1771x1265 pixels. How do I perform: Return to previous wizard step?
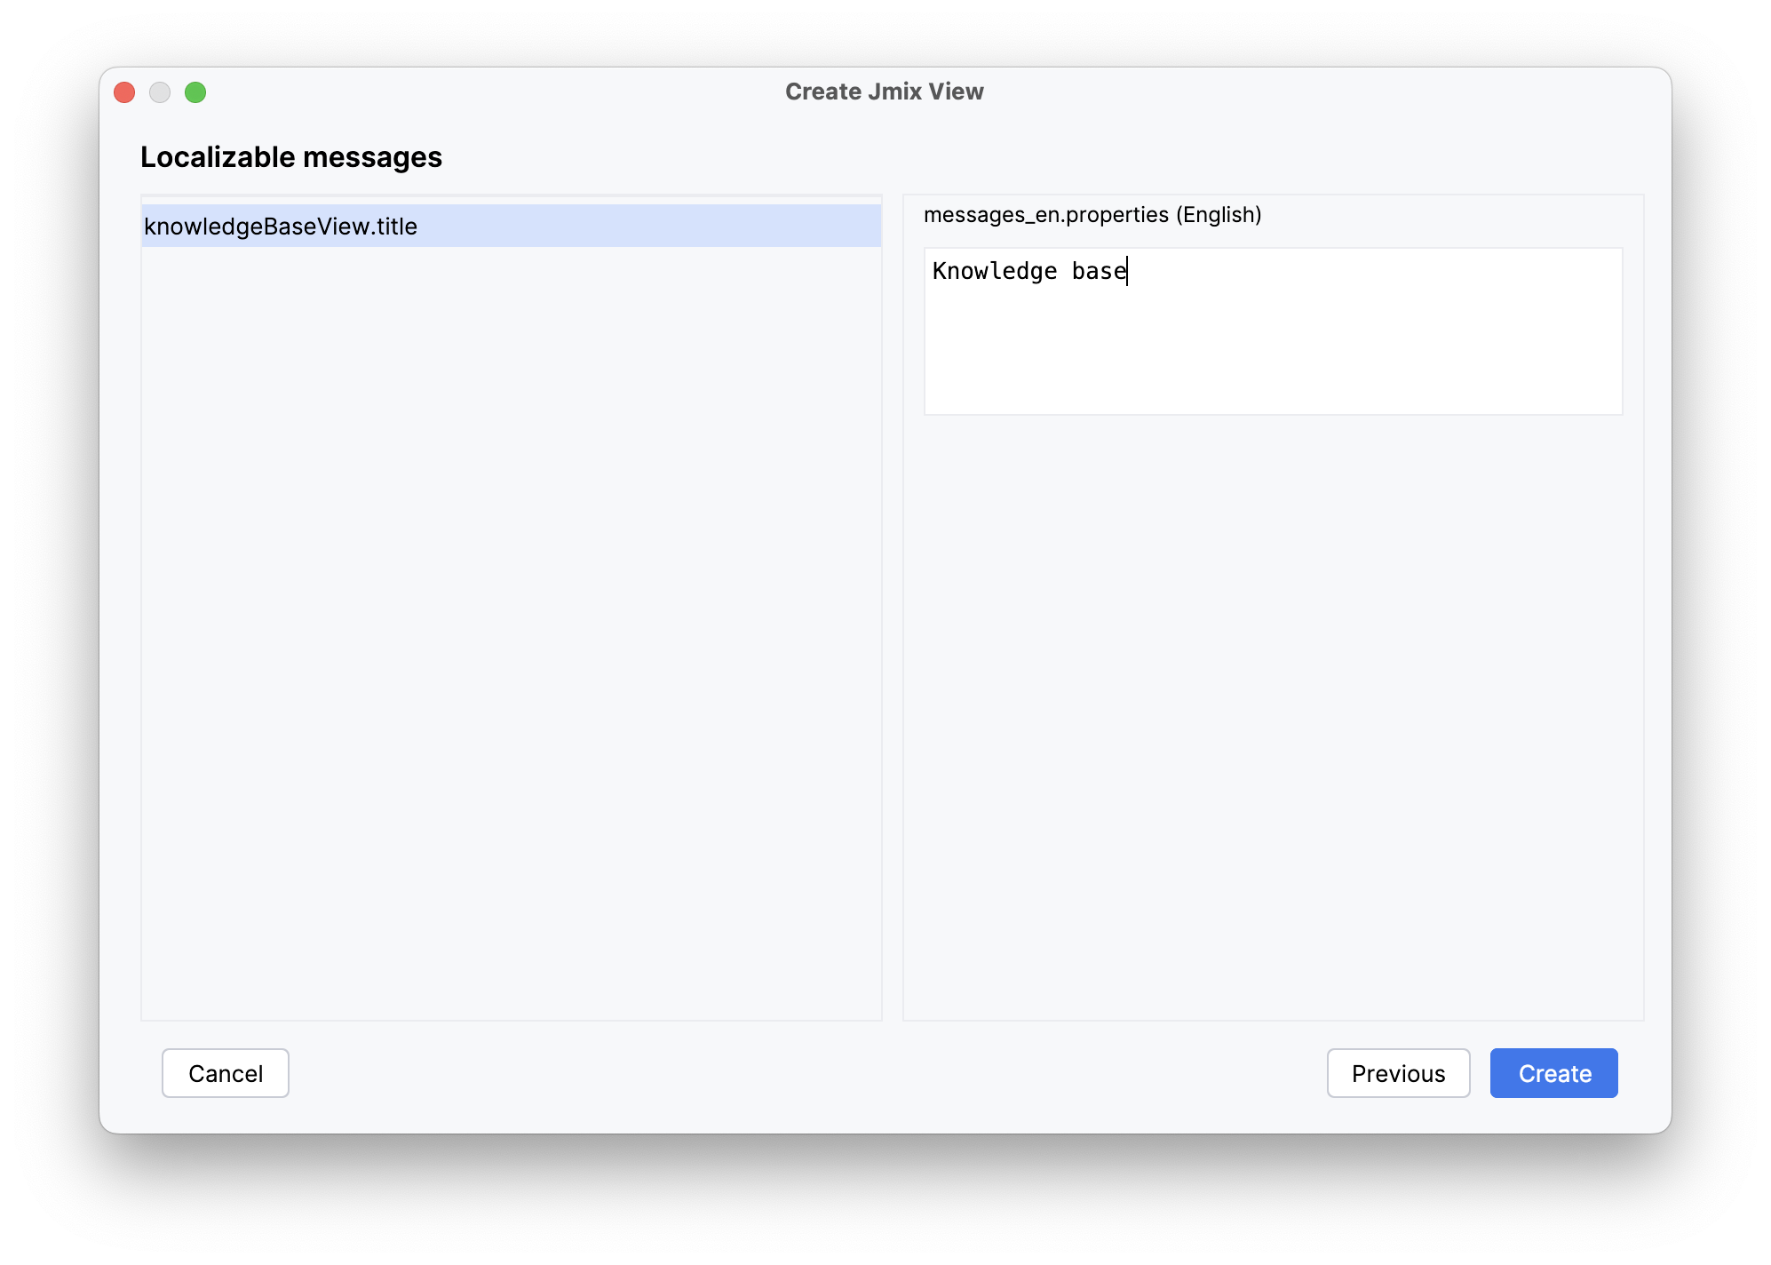pyautogui.click(x=1397, y=1073)
